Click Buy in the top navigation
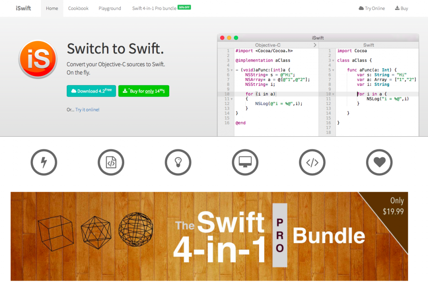The height and width of the screenshot is (286, 428). [401, 8]
